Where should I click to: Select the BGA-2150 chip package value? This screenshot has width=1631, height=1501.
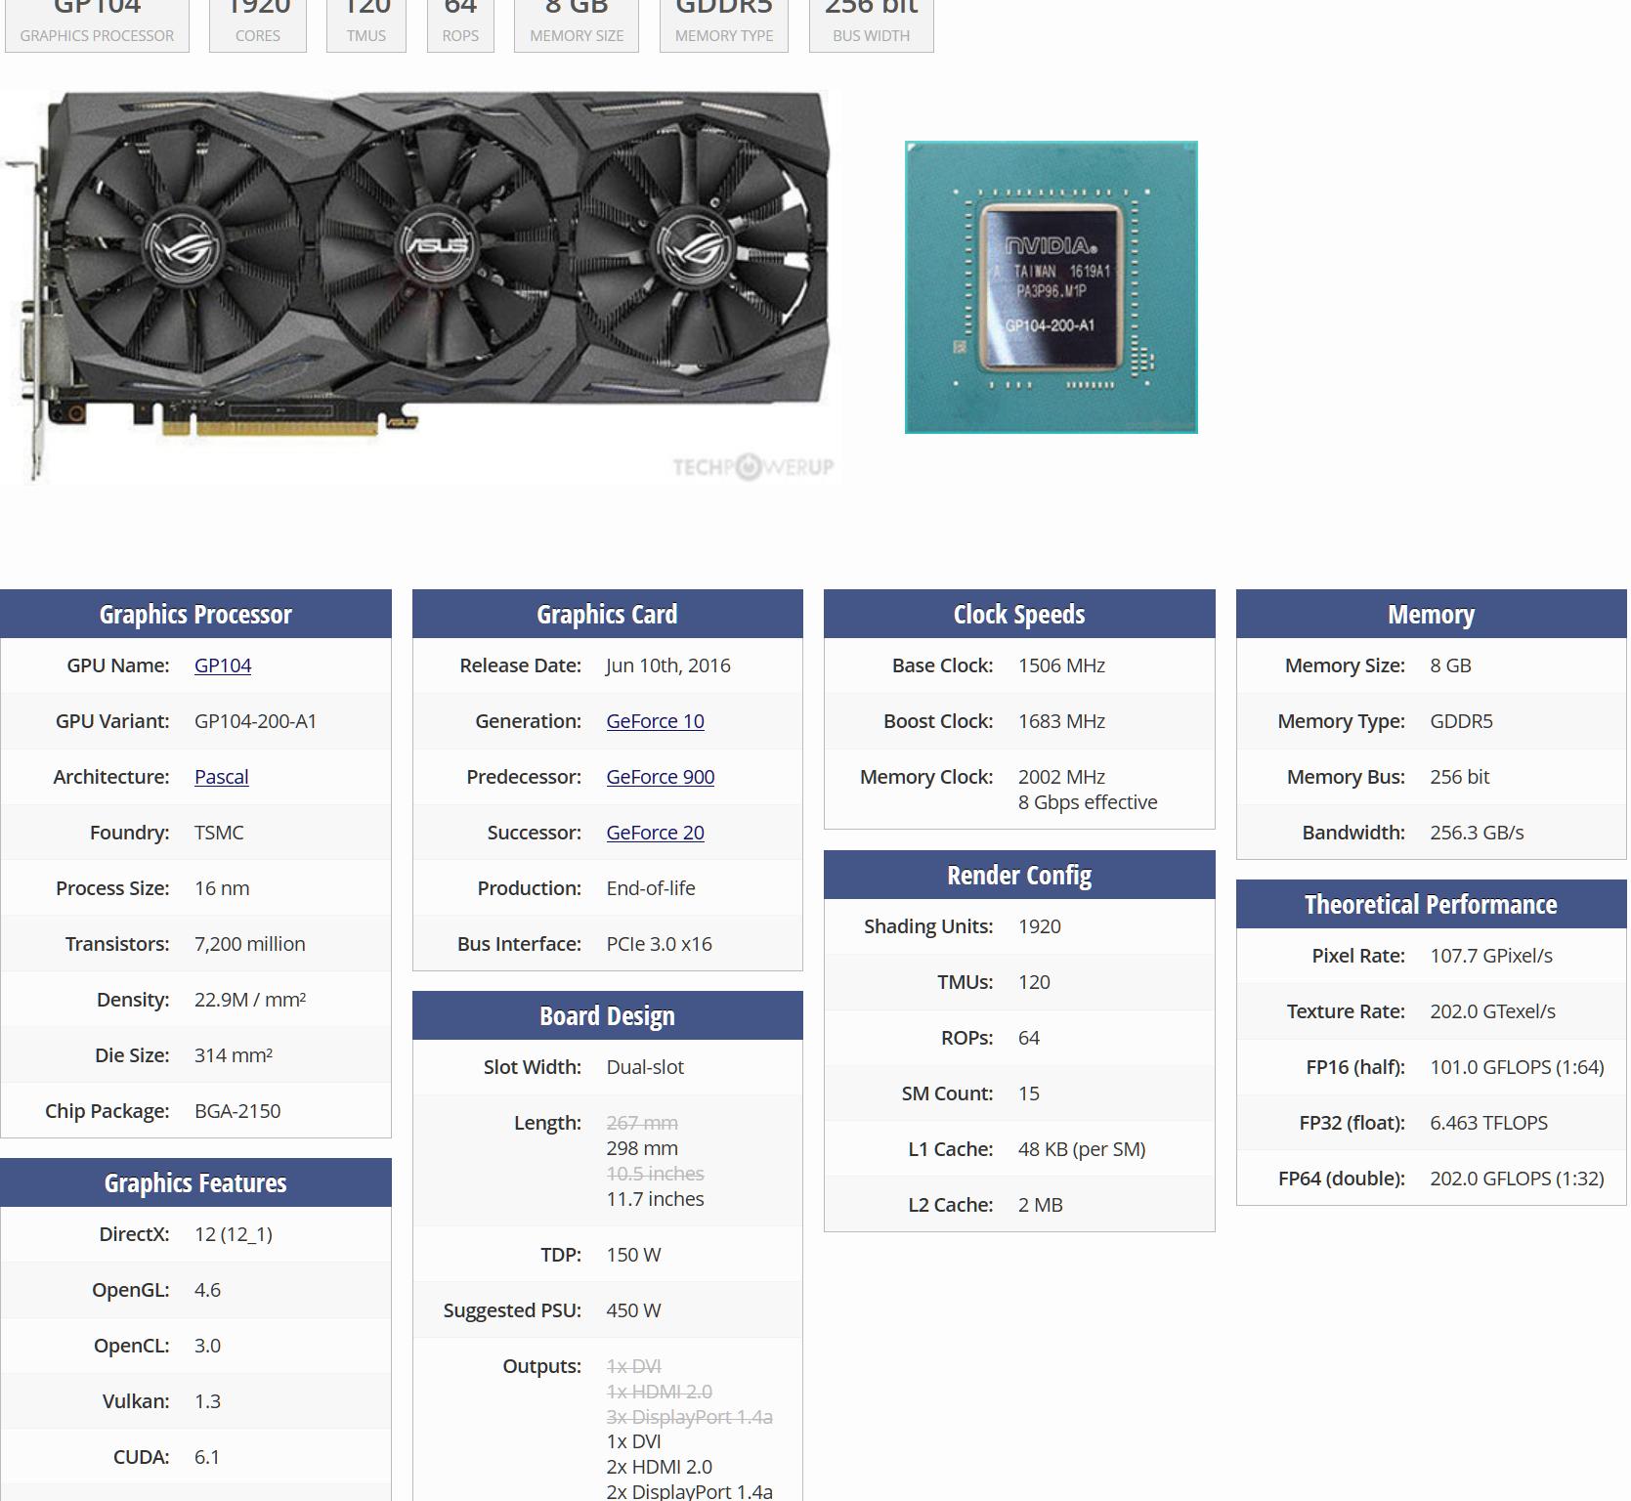coord(237,1111)
